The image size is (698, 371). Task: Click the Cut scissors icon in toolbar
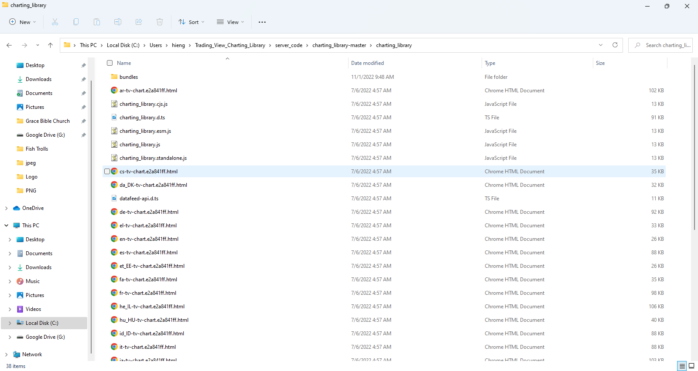tap(55, 22)
